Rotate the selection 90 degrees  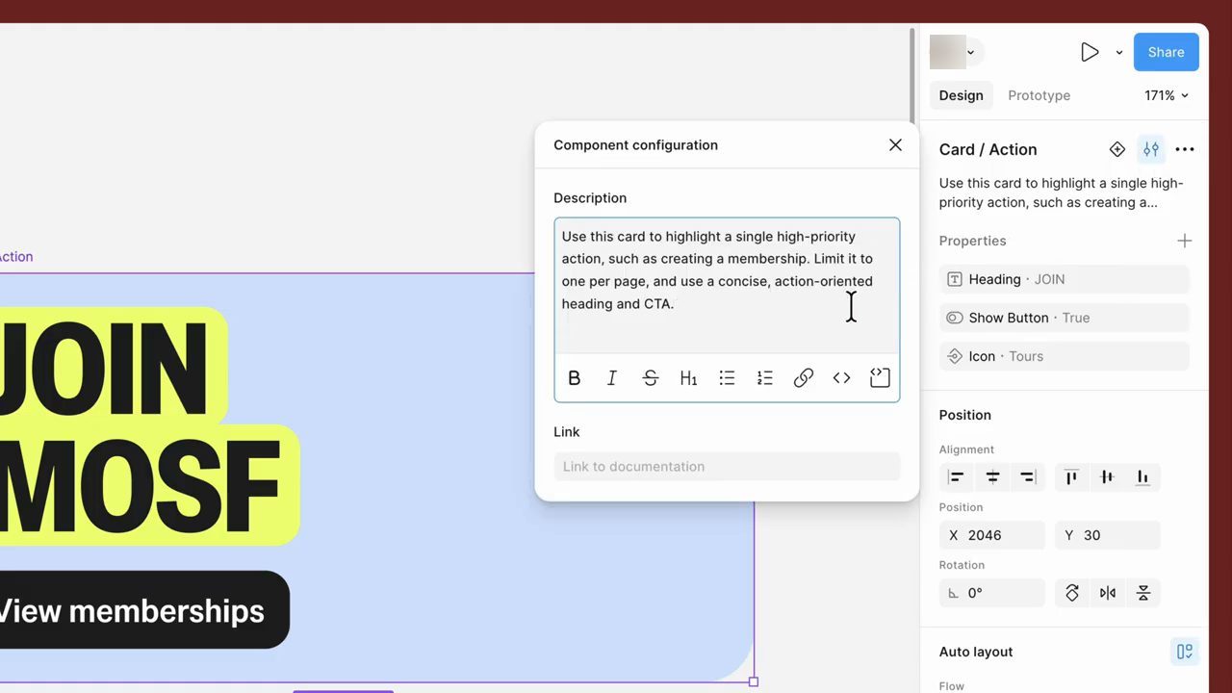point(1072,593)
